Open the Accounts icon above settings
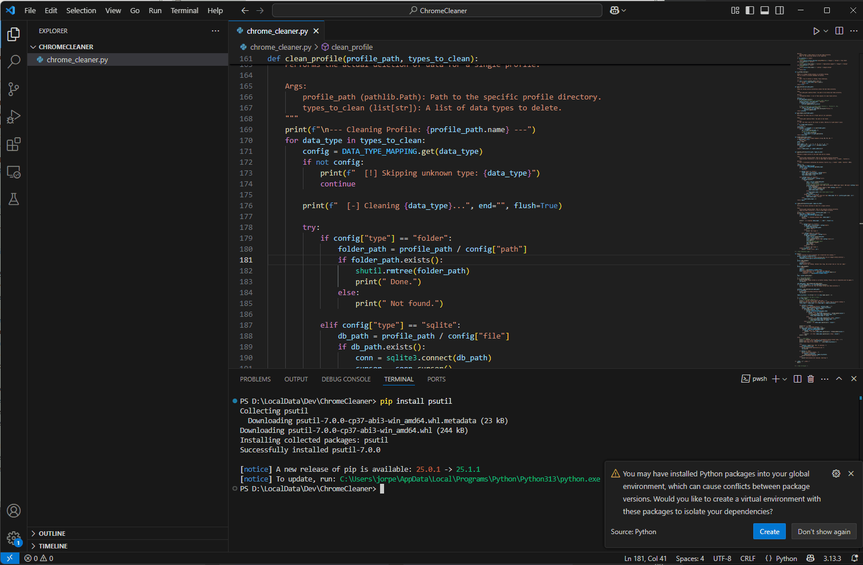This screenshot has height=565, width=863. (x=14, y=511)
